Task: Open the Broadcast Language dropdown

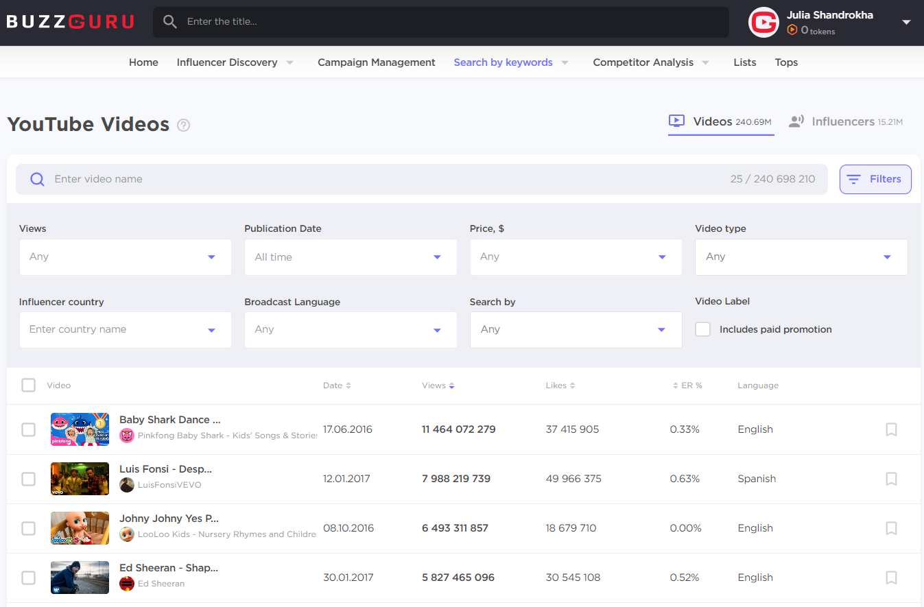Action: (351, 330)
